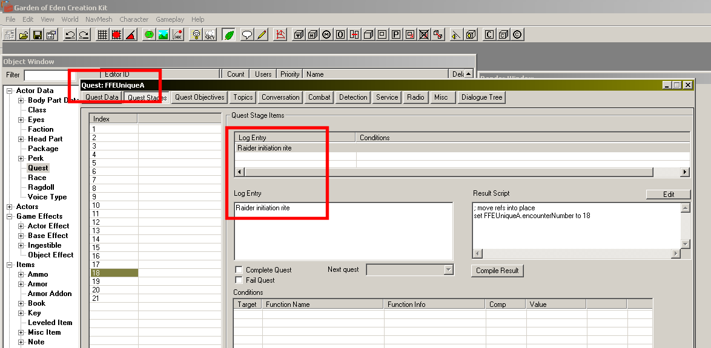
Task: Open the Gameplay menu
Action: click(170, 19)
